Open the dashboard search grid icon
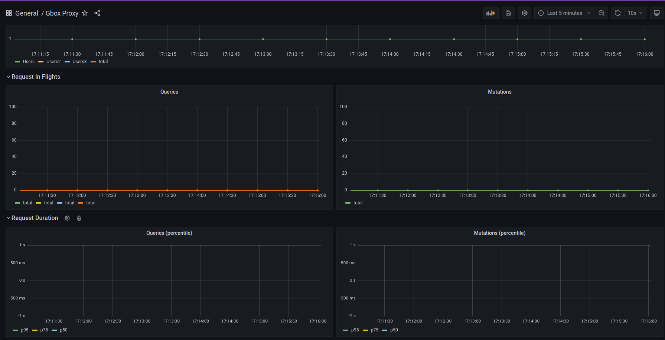The width and height of the screenshot is (665, 340). [9, 13]
